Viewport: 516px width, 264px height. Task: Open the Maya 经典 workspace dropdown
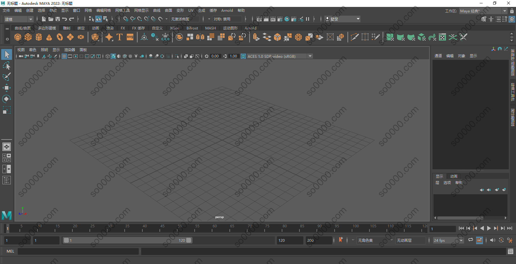point(483,11)
